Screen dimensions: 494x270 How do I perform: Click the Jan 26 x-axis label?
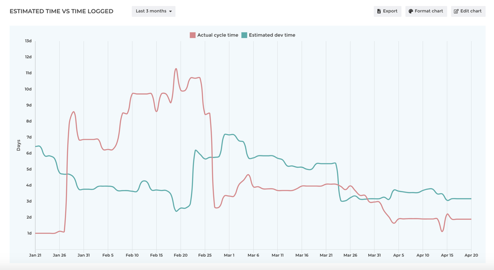pyautogui.click(x=59, y=255)
